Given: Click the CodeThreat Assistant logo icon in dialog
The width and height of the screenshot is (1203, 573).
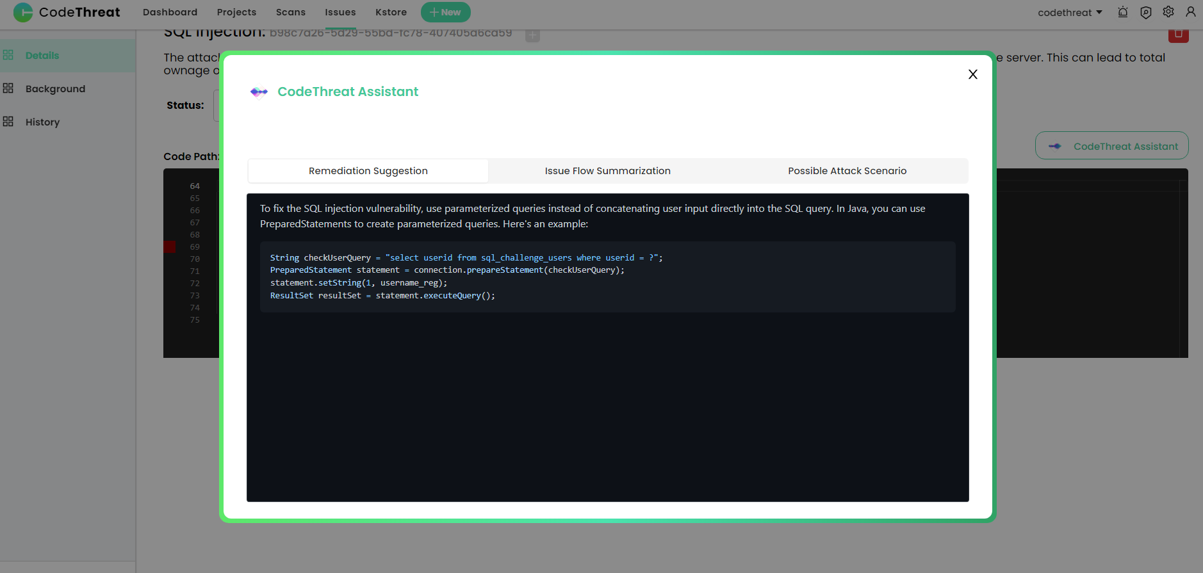Looking at the screenshot, I should (x=259, y=92).
